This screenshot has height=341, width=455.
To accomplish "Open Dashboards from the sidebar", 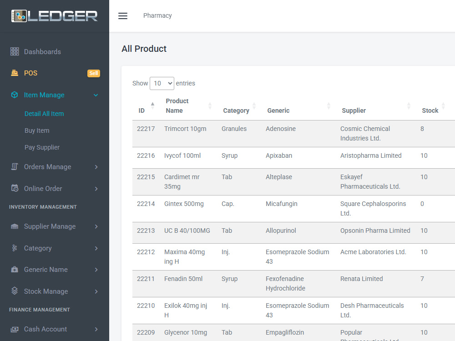I will tap(42, 52).
